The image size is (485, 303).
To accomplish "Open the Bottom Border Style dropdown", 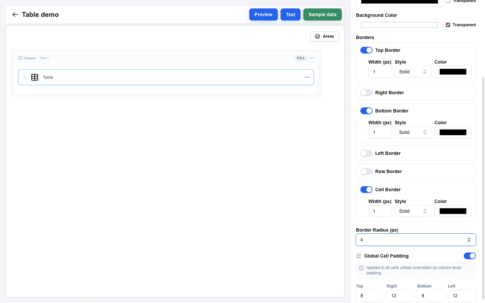I will tap(413, 132).
